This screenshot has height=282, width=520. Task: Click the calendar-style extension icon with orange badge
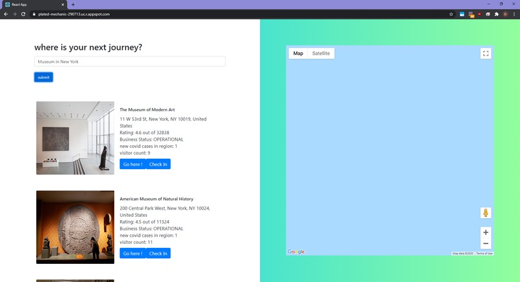click(471, 14)
